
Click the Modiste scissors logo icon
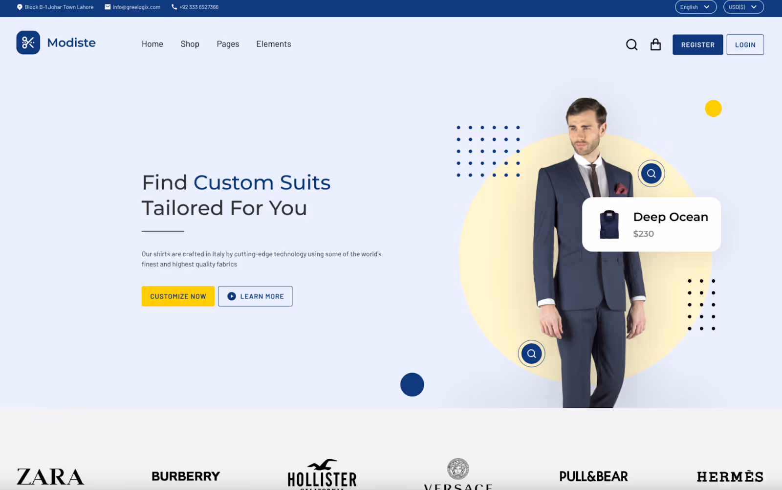coord(28,43)
